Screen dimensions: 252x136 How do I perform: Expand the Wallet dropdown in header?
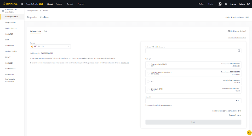point(202,4)
